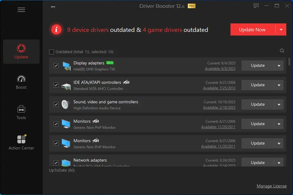Click the red info alert icon
This screenshot has height=195, width=293.
point(56,29)
